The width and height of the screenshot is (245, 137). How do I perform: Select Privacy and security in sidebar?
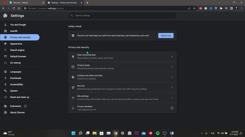click(x=20, y=37)
